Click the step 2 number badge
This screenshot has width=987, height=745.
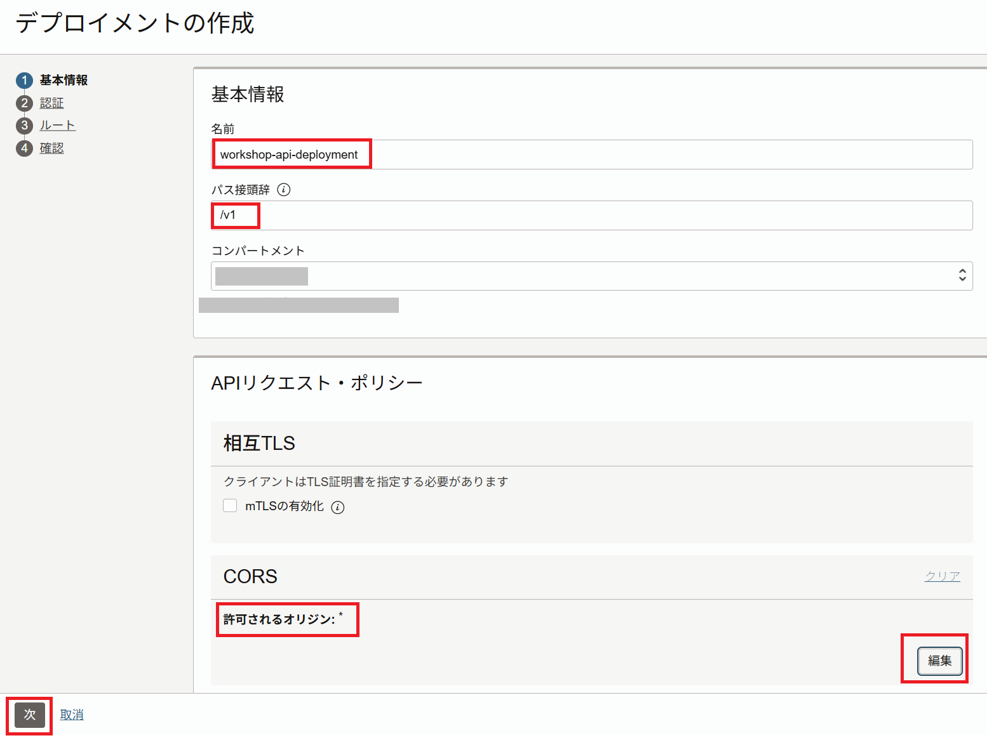24,103
